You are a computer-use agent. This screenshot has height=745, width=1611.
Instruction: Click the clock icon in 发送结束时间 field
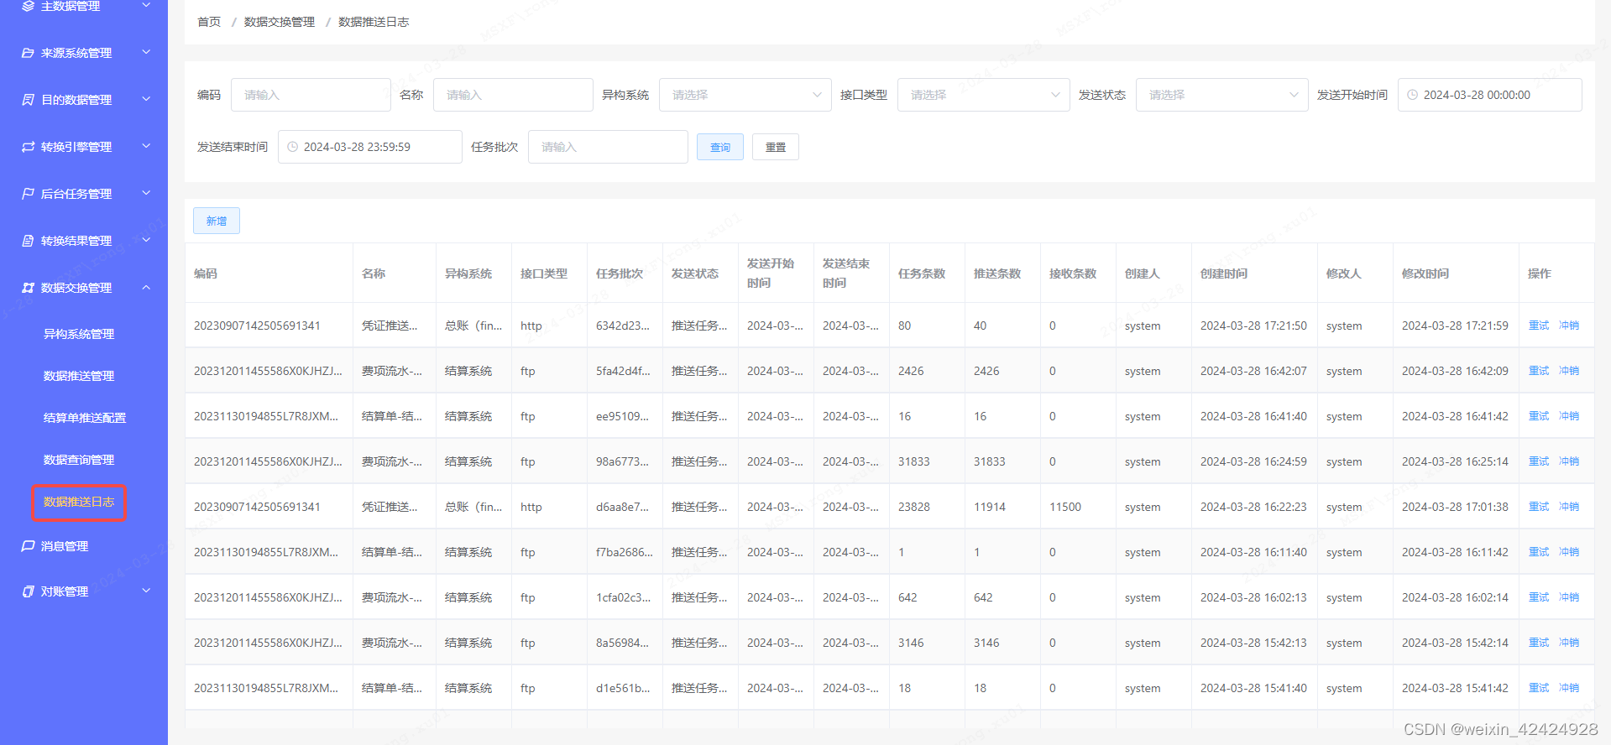coord(292,147)
